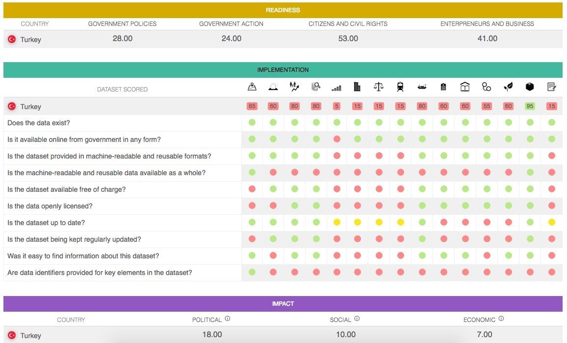Click the leaf environment dataset icon
The image size is (567, 343).
pos(508,87)
